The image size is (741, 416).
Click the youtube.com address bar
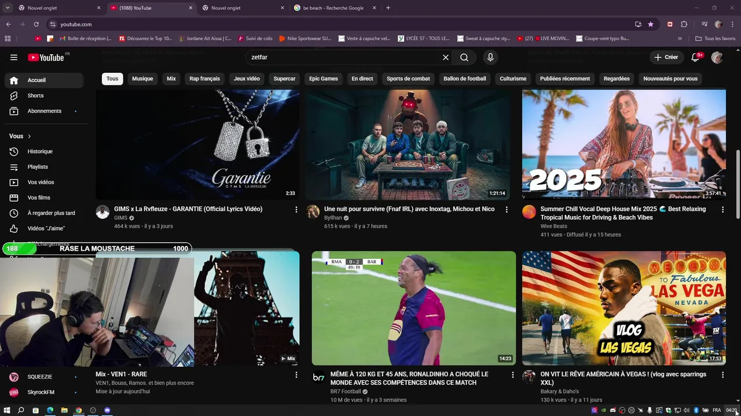point(342,24)
